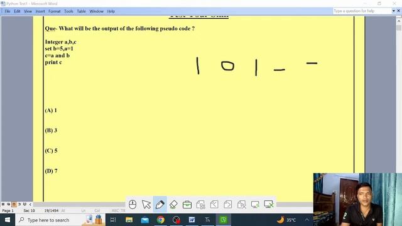Click the monitor icon with green arrow
402x226 pixels.
255,205
